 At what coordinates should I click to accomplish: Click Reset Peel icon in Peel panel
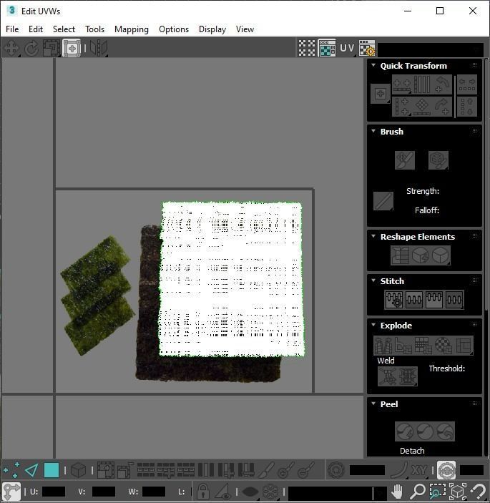point(445,431)
